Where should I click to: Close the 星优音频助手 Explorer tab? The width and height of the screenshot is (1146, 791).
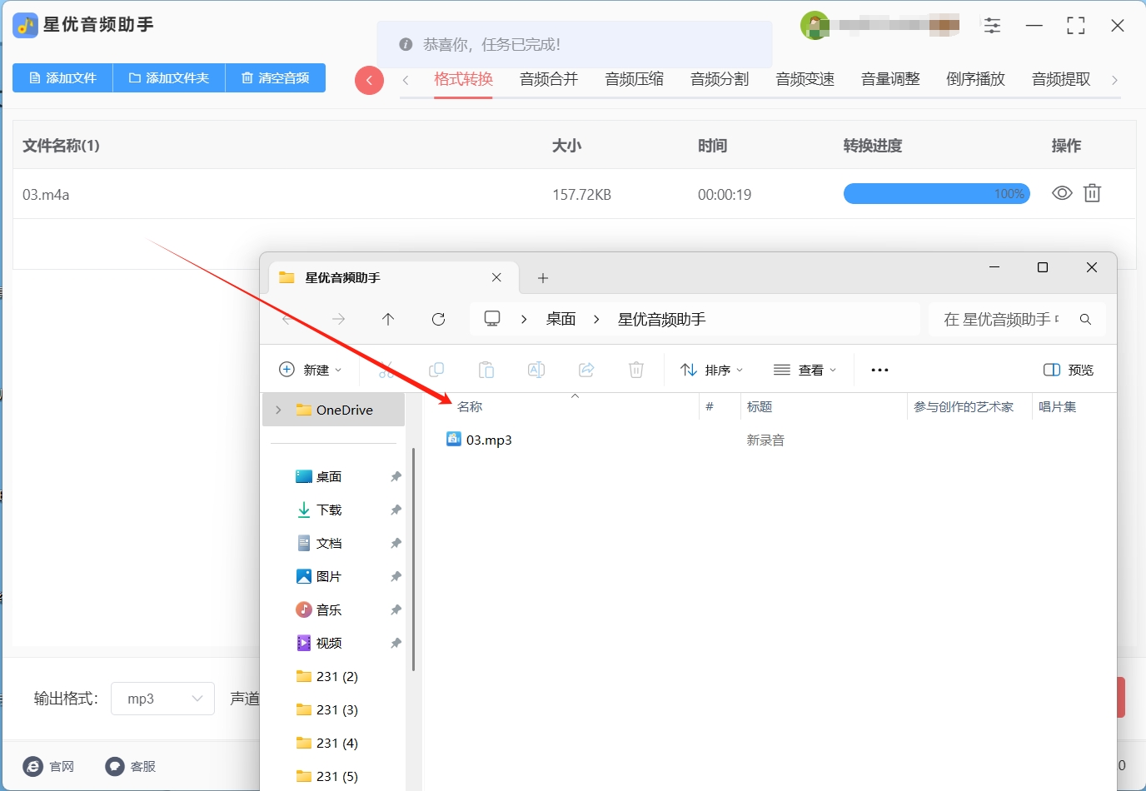496,277
